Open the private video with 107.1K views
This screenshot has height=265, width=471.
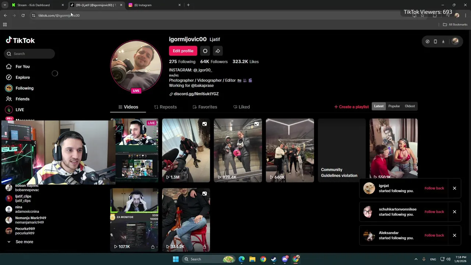click(134, 220)
